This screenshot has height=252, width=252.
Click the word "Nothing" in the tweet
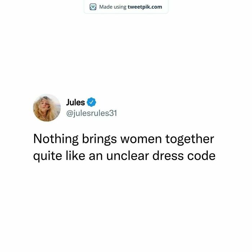(56, 139)
